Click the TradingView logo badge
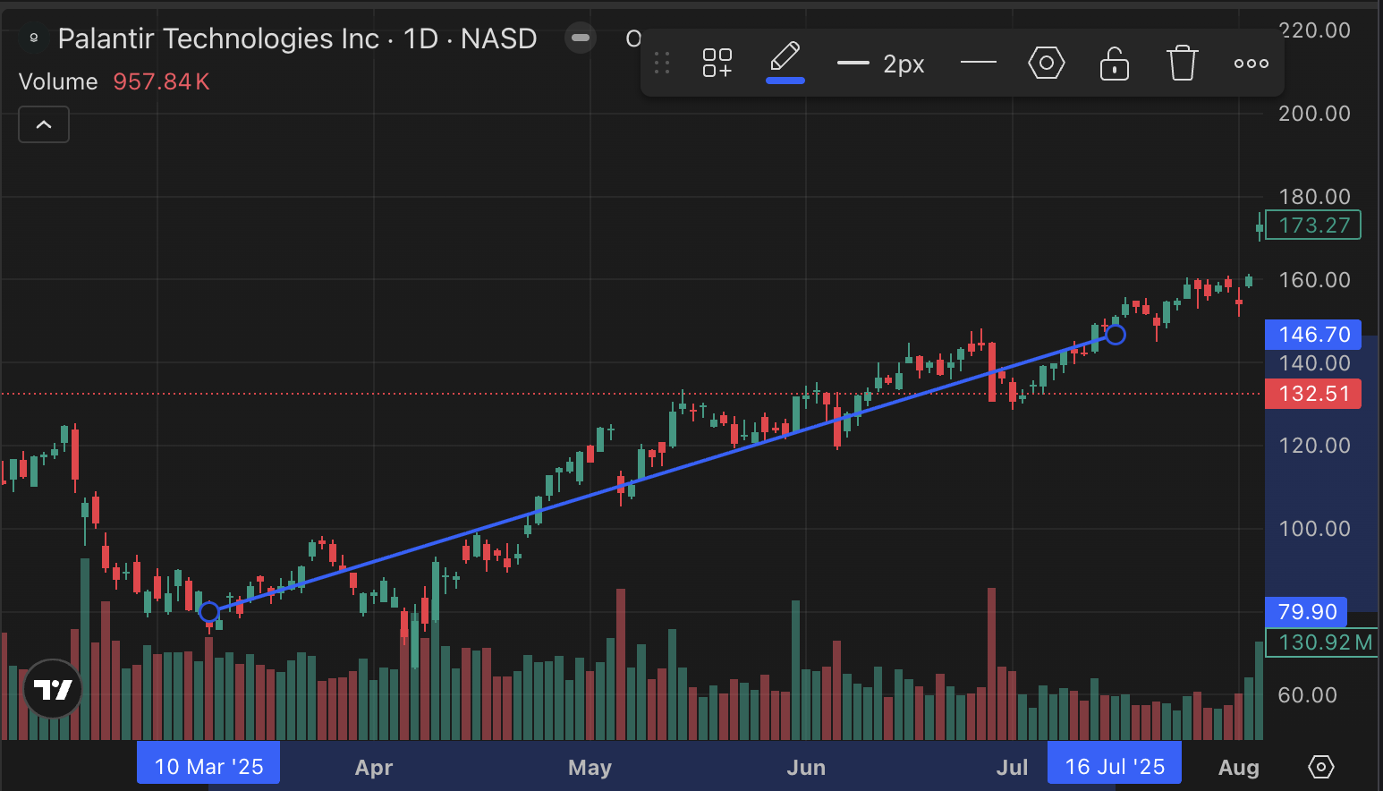The height and width of the screenshot is (791, 1383). tap(53, 689)
